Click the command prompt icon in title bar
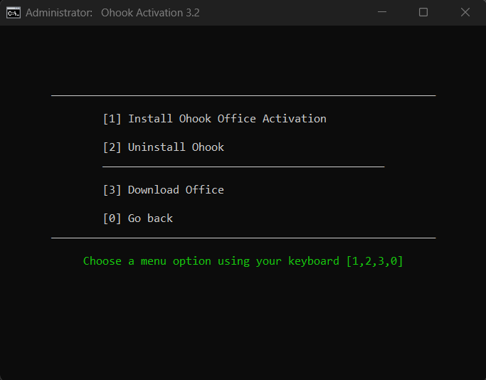Screen dimensions: 486x380 (13, 12)
